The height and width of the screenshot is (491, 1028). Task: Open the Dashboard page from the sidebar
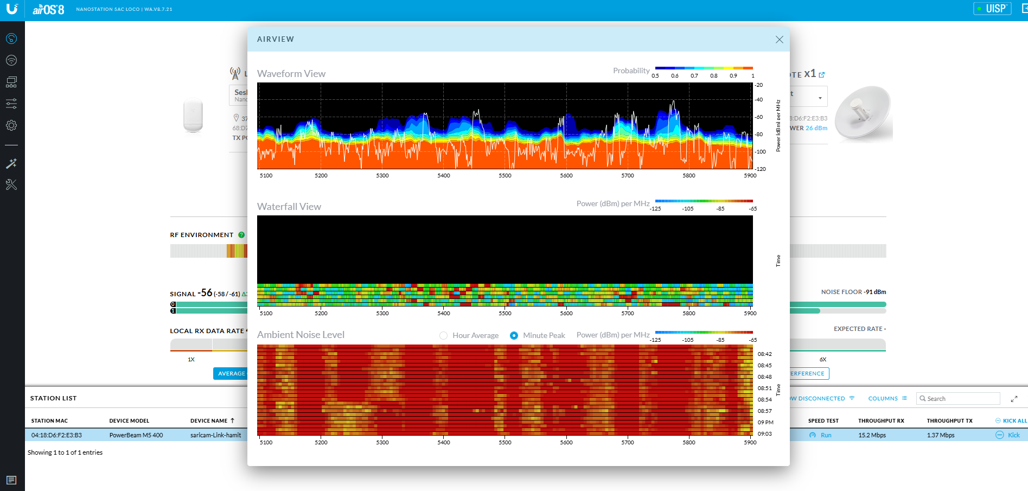point(11,39)
